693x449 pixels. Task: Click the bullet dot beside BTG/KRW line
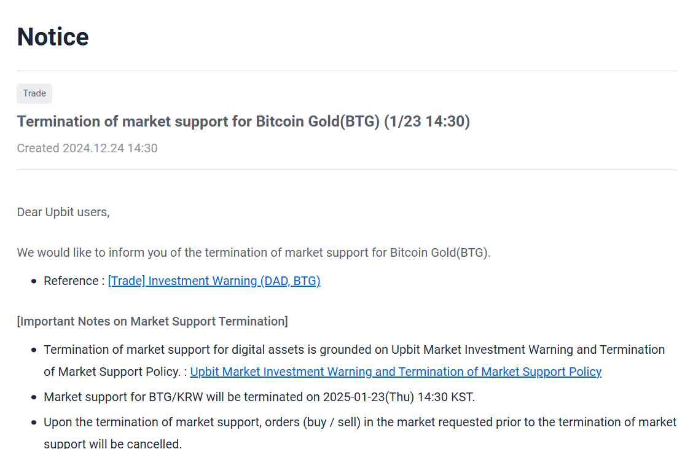tap(34, 397)
